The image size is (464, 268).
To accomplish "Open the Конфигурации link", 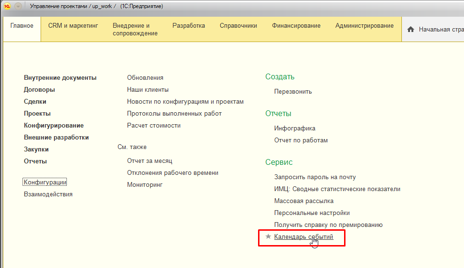I will [45, 182].
